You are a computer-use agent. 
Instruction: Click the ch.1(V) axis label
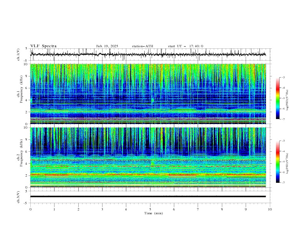coord(18,55)
